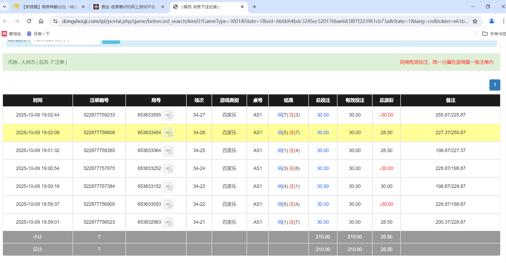Select pagination button 1
Screen dimensions: 506x263
pyautogui.click(x=495, y=85)
